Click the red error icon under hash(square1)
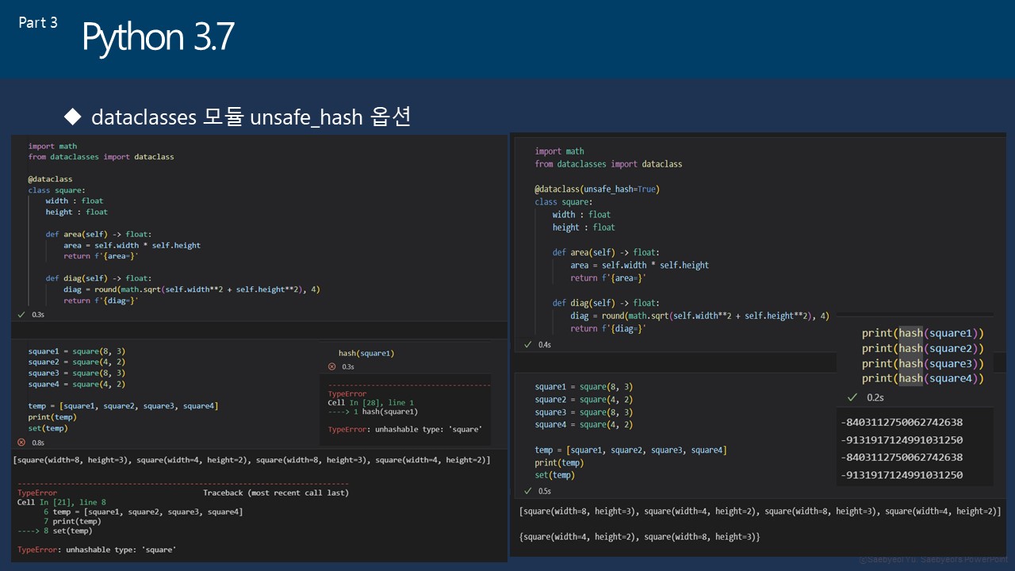This screenshot has height=571, width=1015. [332, 367]
